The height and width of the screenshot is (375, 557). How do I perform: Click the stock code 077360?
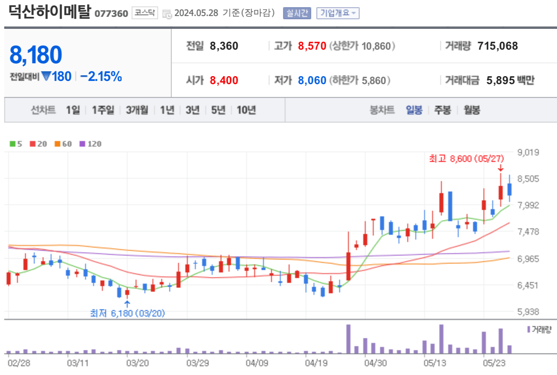[111, 14]
